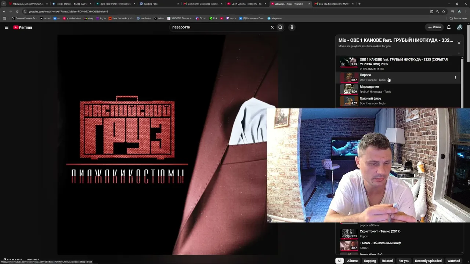This screenshot has height=264, width=470.
Task: Play the Пироги track thumbnail
Action: (349, 77)
